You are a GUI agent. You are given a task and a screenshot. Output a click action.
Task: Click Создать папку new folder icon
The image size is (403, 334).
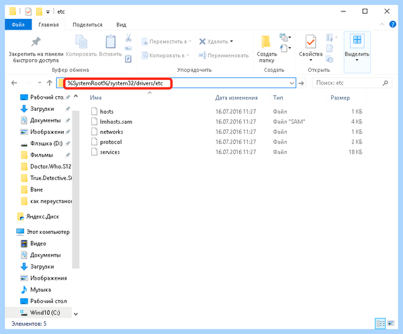click(x=266, y=42)
